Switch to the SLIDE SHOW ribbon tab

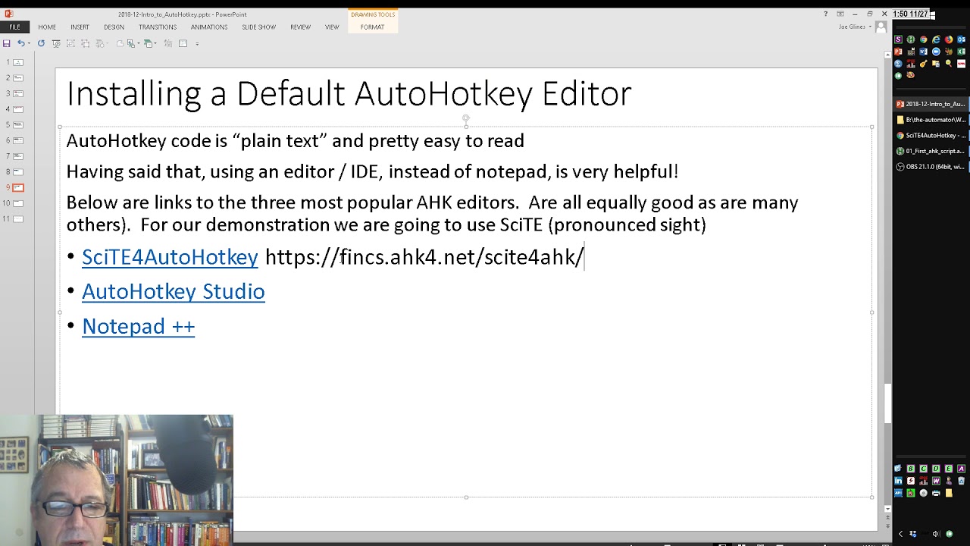coord(258,27)
